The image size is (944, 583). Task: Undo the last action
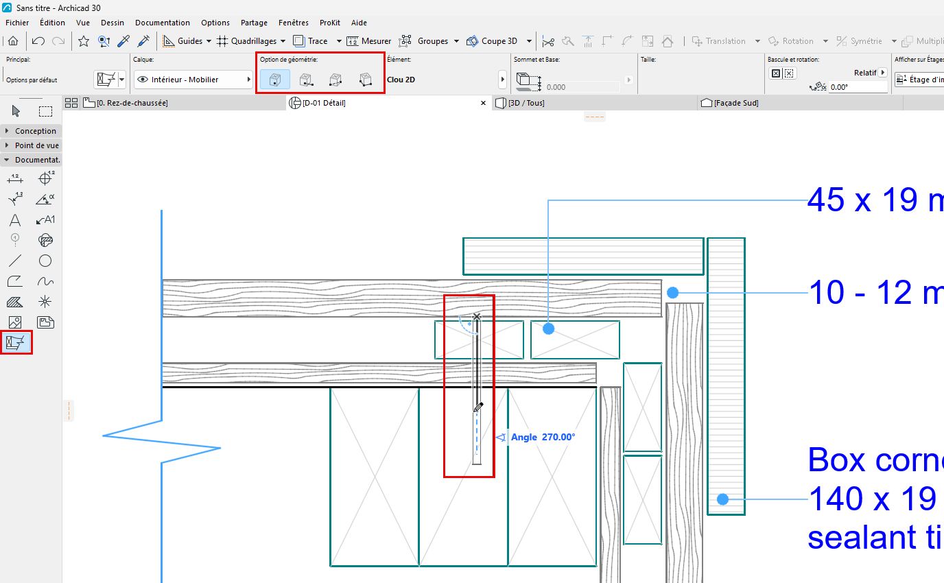point(38,41)
